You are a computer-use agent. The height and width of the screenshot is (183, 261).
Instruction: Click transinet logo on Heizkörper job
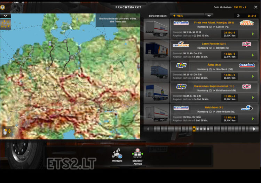181,108
